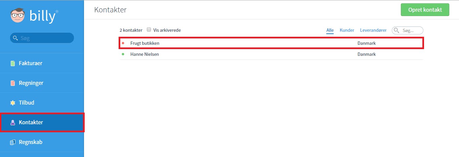Image resolution: width=459 pixels, height=157 pixels.
Task: Click the Opret kontakt button
Action: click(x=425, y=10)
